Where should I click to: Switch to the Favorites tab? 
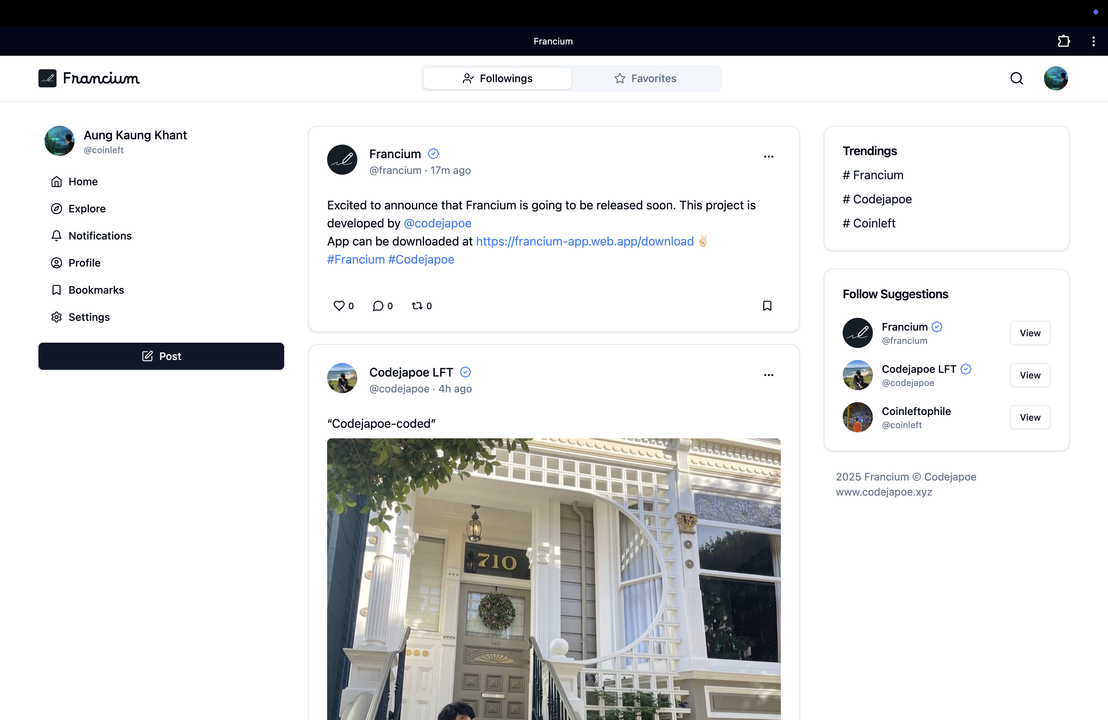click(x=645, y=78)
